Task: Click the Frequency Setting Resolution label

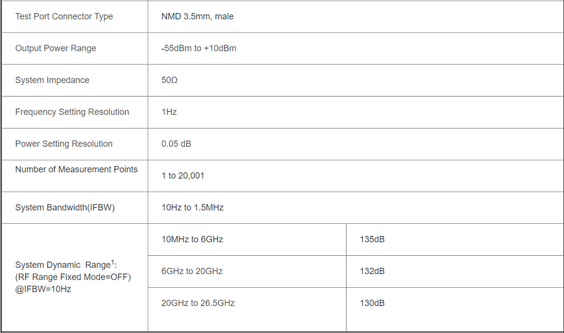Action: (72, 112)
